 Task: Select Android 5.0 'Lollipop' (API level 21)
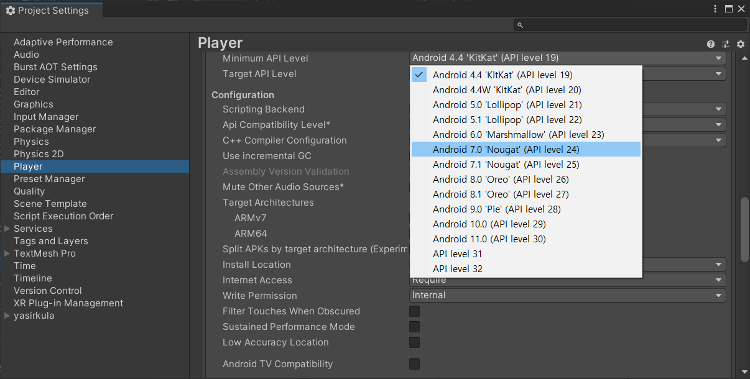pyautogui.click(x=526, y=104)
